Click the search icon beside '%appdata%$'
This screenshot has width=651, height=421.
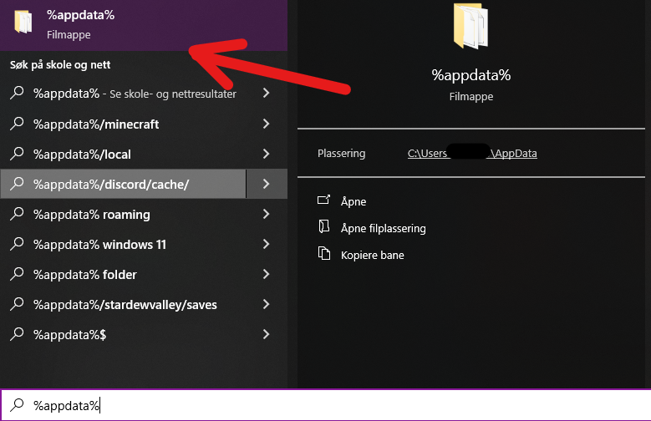(17, 335)
